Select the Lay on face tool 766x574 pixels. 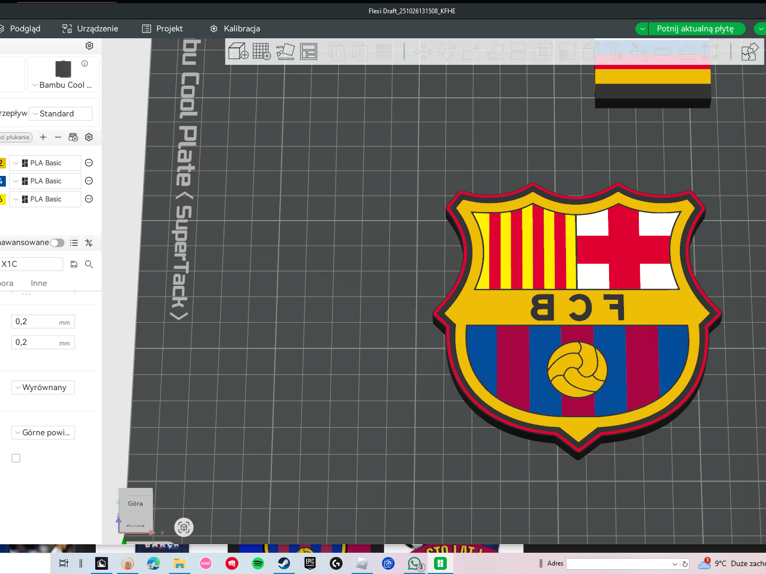(x=495, y=52)
